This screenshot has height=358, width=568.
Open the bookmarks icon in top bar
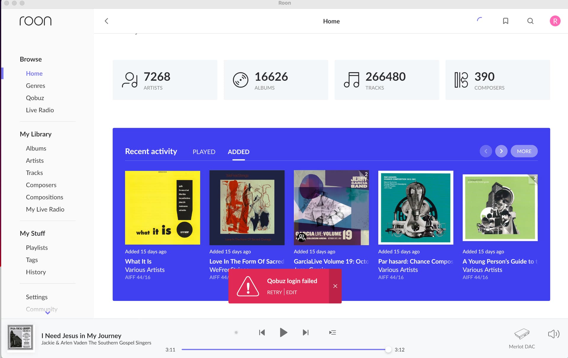506,21
